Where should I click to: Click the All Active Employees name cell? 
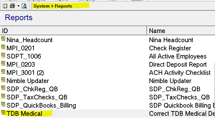(x=178, y=56)
